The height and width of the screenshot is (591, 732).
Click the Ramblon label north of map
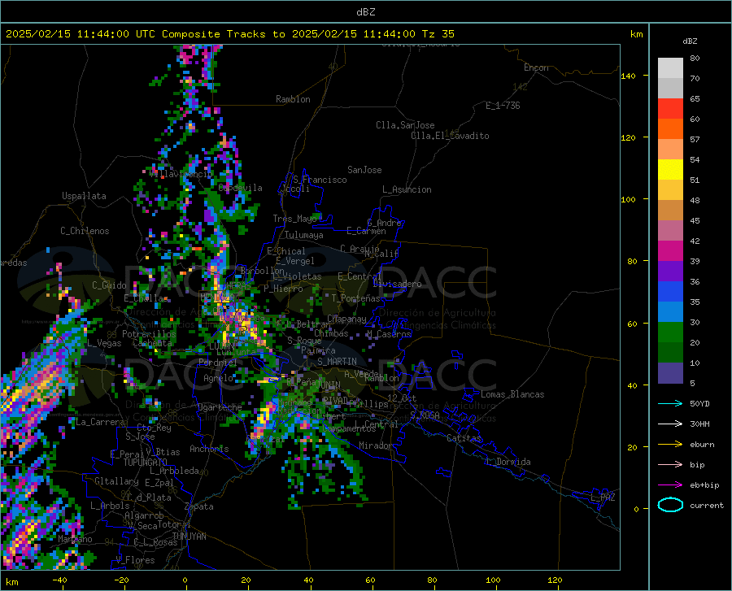(293, 99)
